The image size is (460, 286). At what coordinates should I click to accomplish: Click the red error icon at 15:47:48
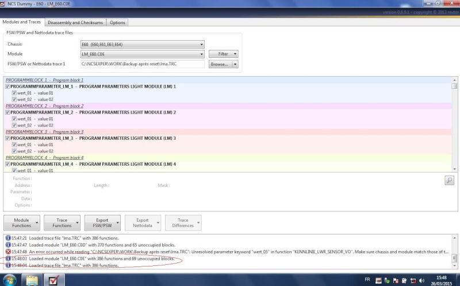click(8, 252)
